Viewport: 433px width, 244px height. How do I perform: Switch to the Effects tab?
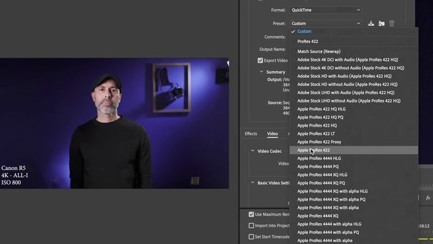(251, 134)
